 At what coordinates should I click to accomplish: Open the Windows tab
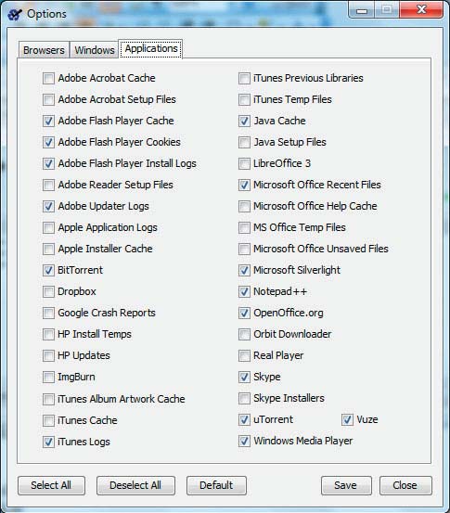point(95,50)
